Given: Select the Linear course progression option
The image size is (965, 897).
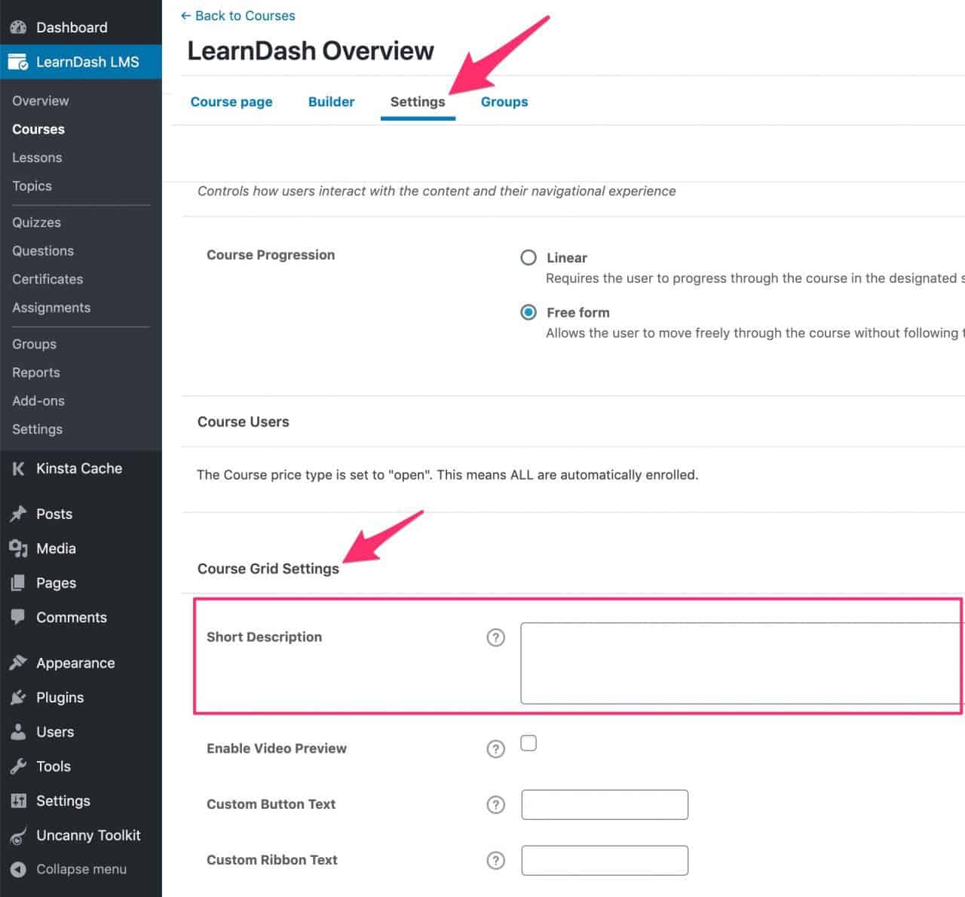Looking at the screenshot, I should tap(528, 257).
